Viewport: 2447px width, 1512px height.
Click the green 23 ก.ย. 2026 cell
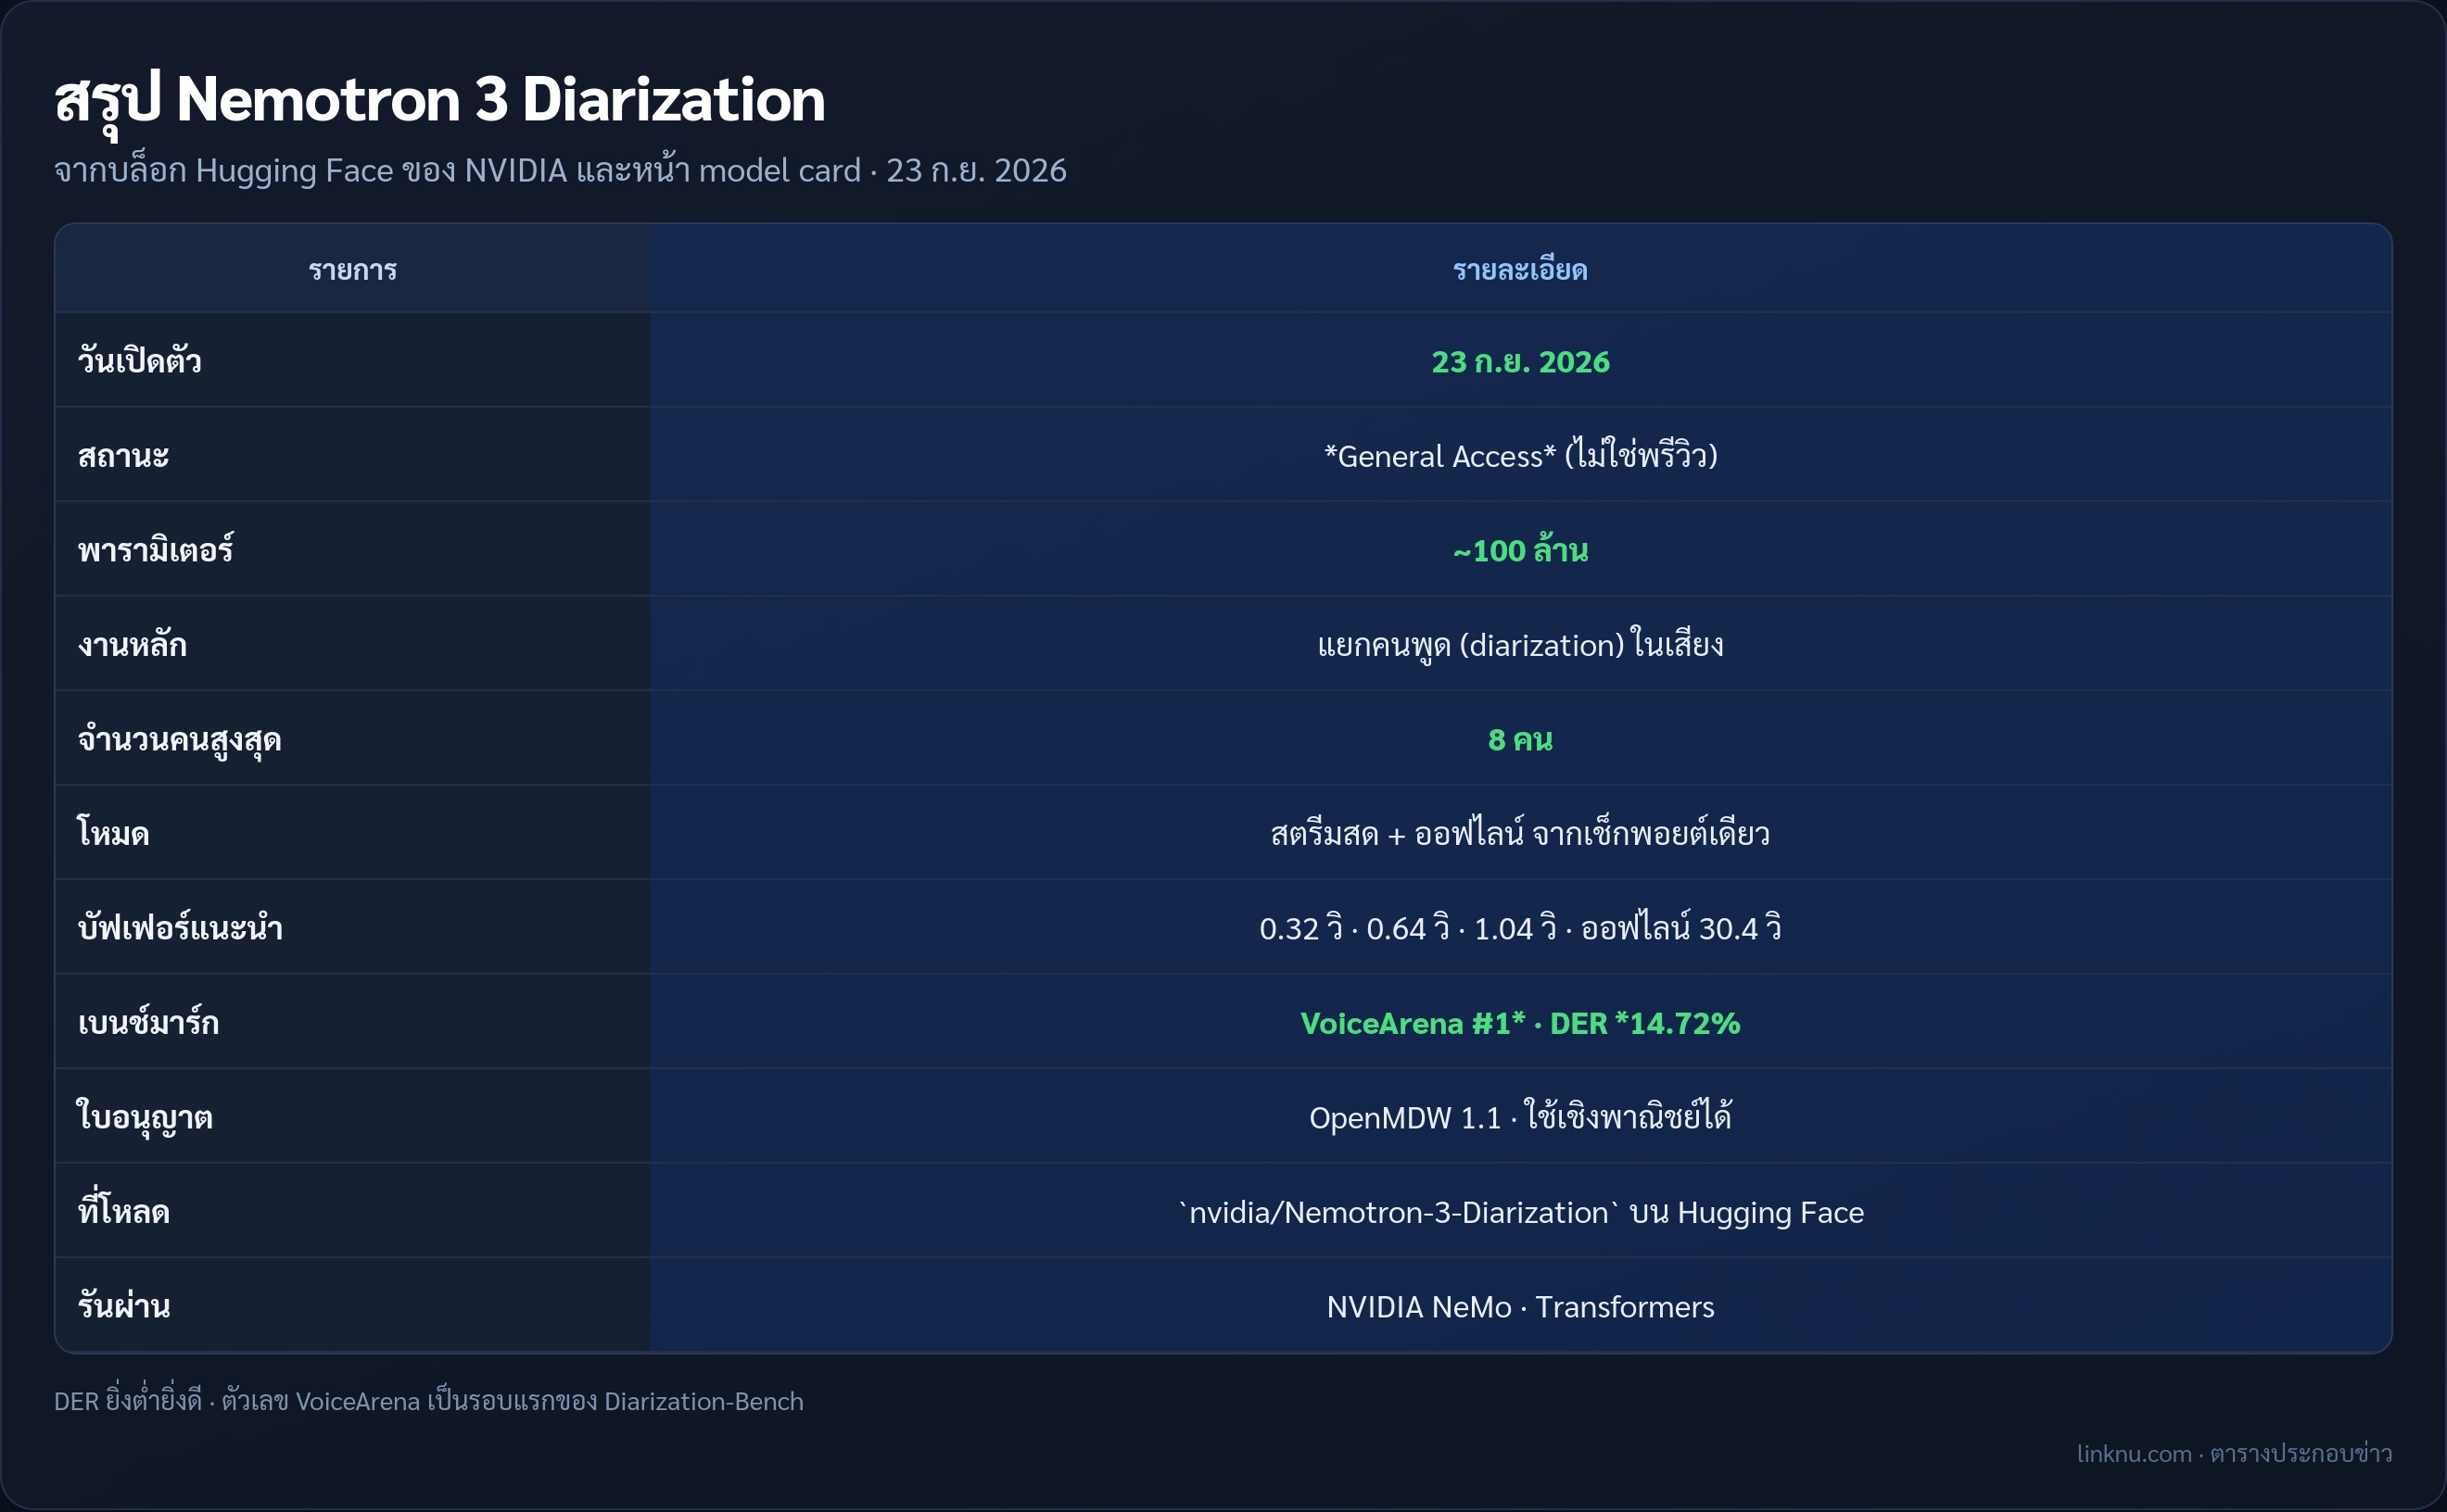[1519, 361]
